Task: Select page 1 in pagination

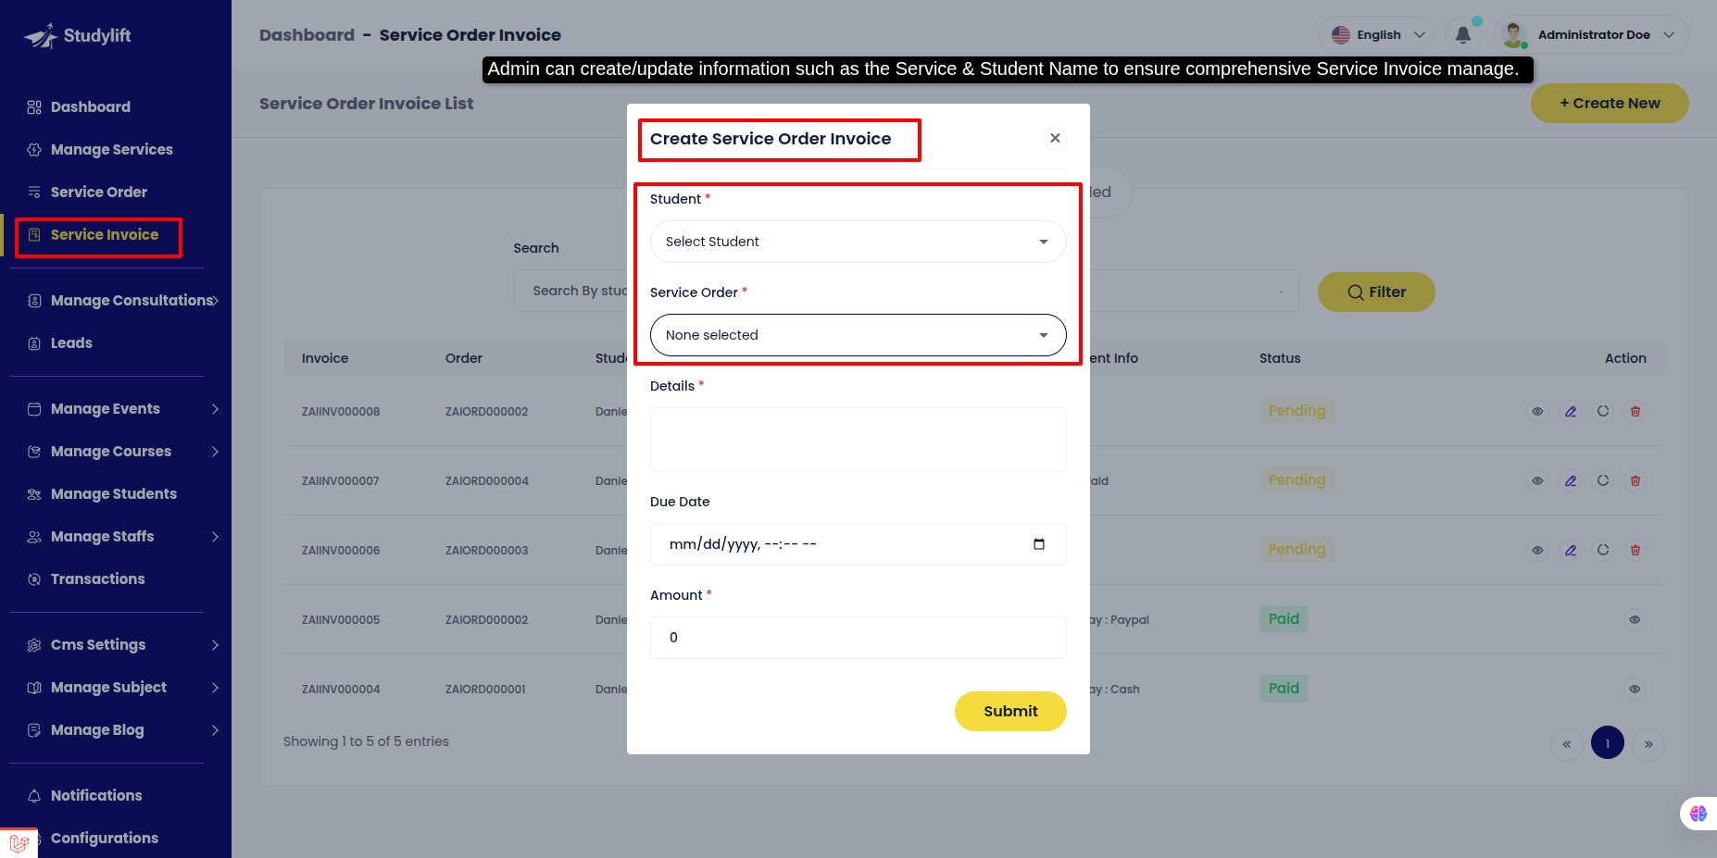Action: point(1608,742)
